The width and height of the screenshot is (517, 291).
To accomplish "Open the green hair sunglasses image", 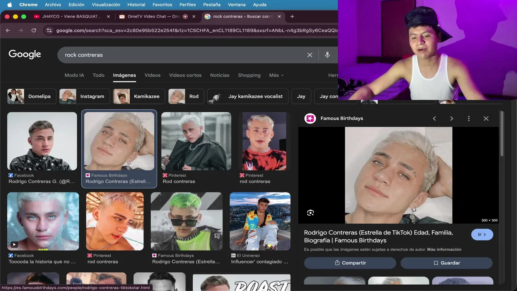I will coord(187,221).
